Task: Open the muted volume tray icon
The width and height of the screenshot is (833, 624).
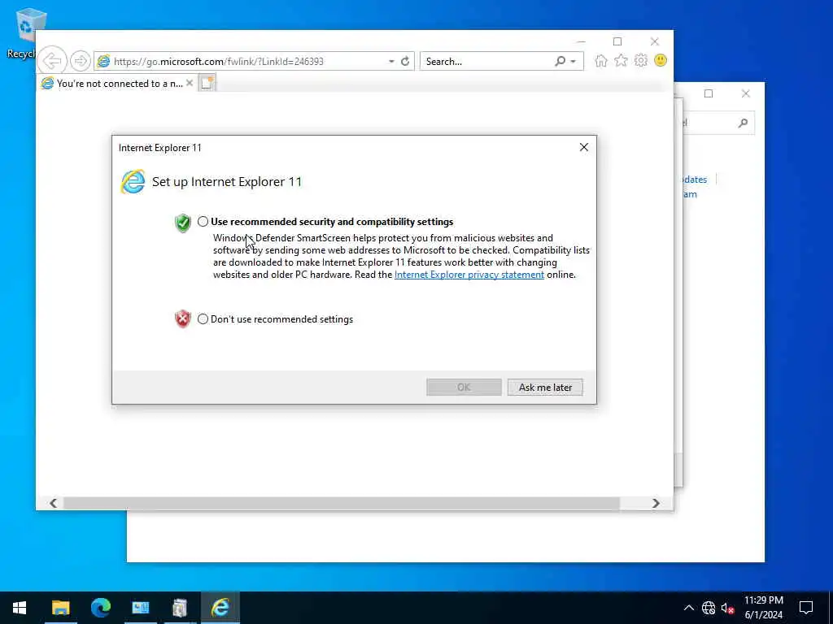Action: coord(727,608)
